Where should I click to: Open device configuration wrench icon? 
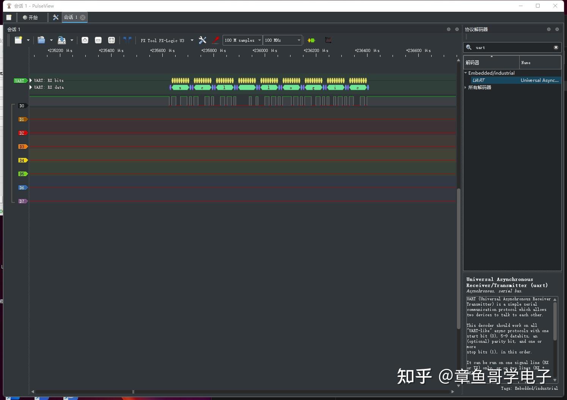point(203,40)
